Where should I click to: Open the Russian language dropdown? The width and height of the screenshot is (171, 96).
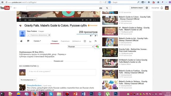81,47
